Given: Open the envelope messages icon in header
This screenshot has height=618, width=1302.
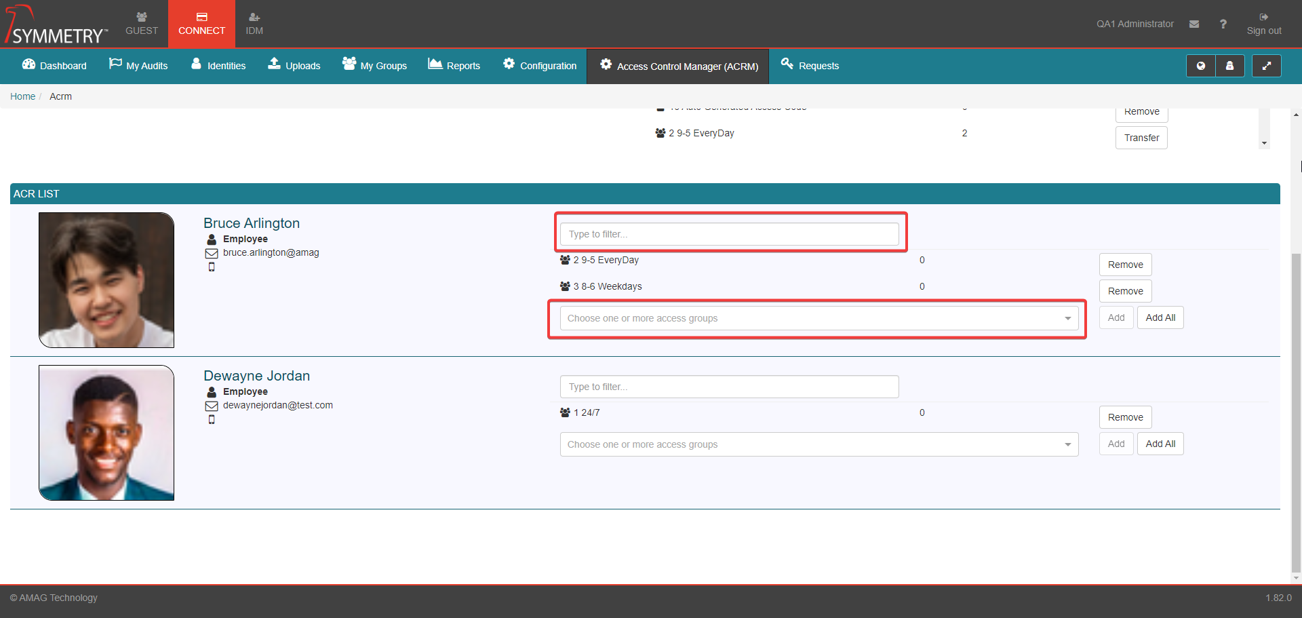Looking at the screenshot, I should (x=1193, y=24).
